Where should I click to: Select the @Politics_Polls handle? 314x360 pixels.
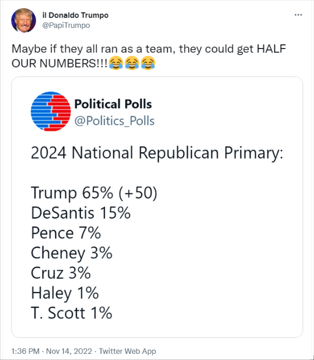pos(114,121)
